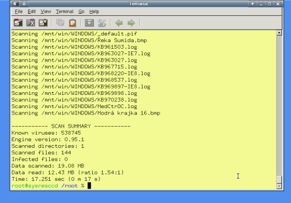Open the Go menu
The height and width of the screenshot is (203, 291).
coord(81,12)
